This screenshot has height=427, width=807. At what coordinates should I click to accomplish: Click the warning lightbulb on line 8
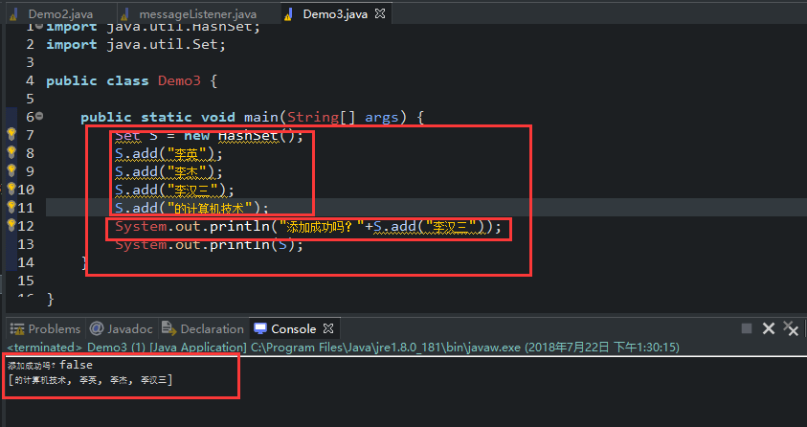tap(11, 152)
